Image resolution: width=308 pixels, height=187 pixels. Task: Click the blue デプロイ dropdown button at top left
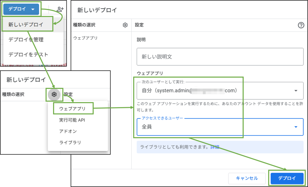(21, 9)
